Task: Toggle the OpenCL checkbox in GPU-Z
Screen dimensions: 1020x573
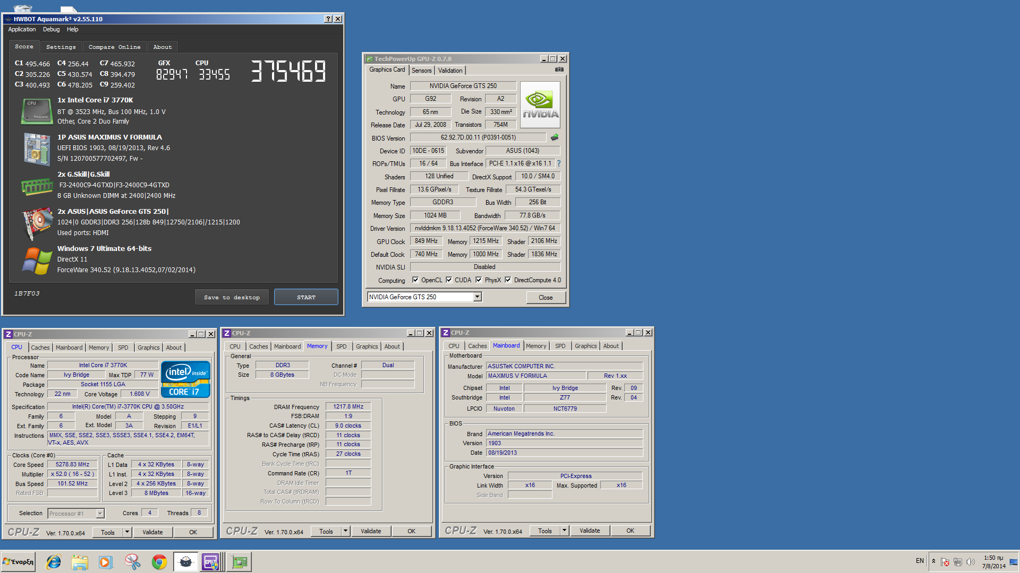Action: [x=415, y=280]
